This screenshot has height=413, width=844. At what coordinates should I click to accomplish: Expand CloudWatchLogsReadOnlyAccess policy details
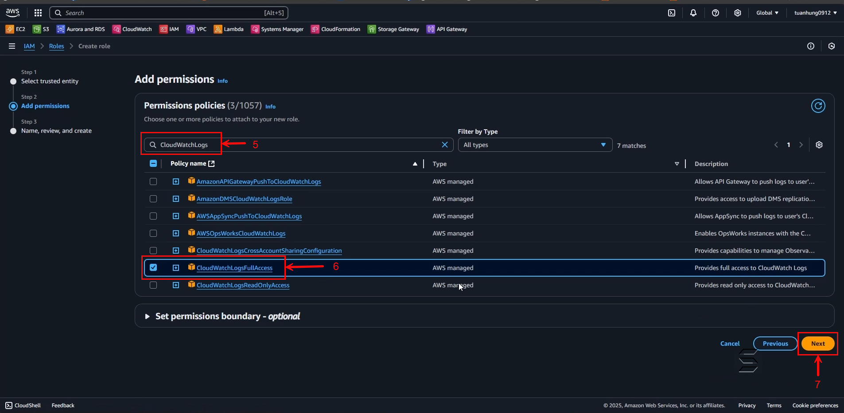coord(176,285)
